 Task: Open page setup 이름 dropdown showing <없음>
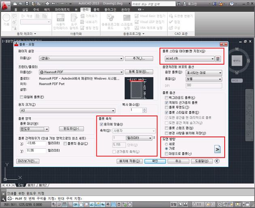tap(81, 59)
